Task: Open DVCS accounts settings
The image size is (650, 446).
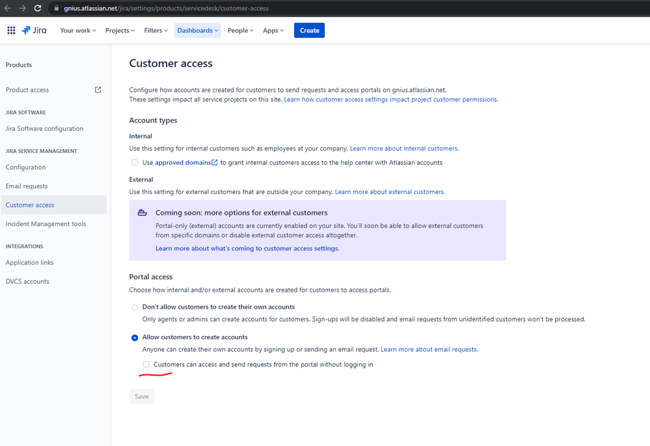Action: click(x=27, y=281)
